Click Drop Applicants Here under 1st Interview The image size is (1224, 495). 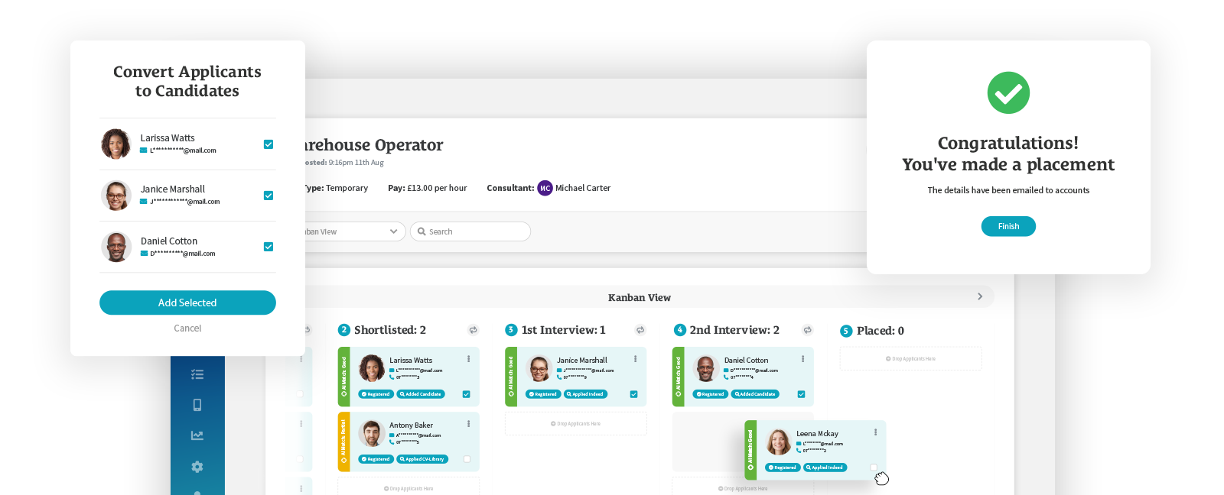click(575, 423)
